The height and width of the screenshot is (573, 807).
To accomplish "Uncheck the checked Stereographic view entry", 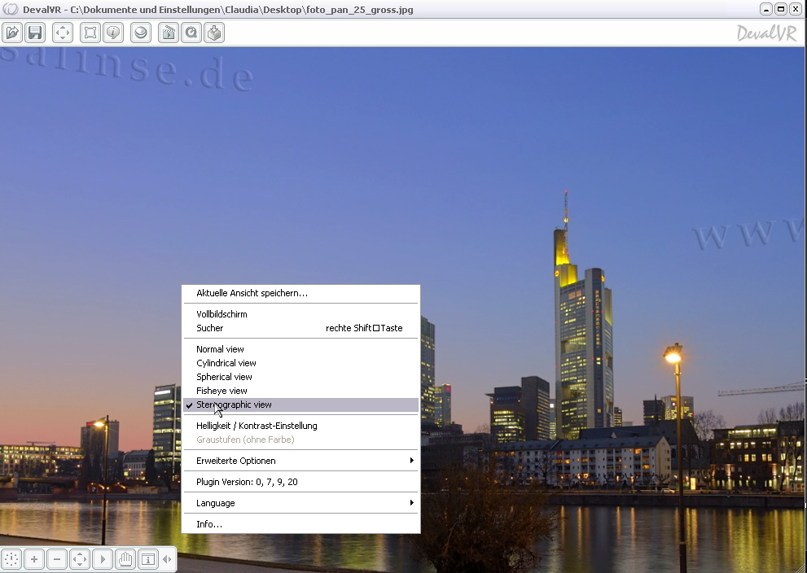I will [235, 405].
